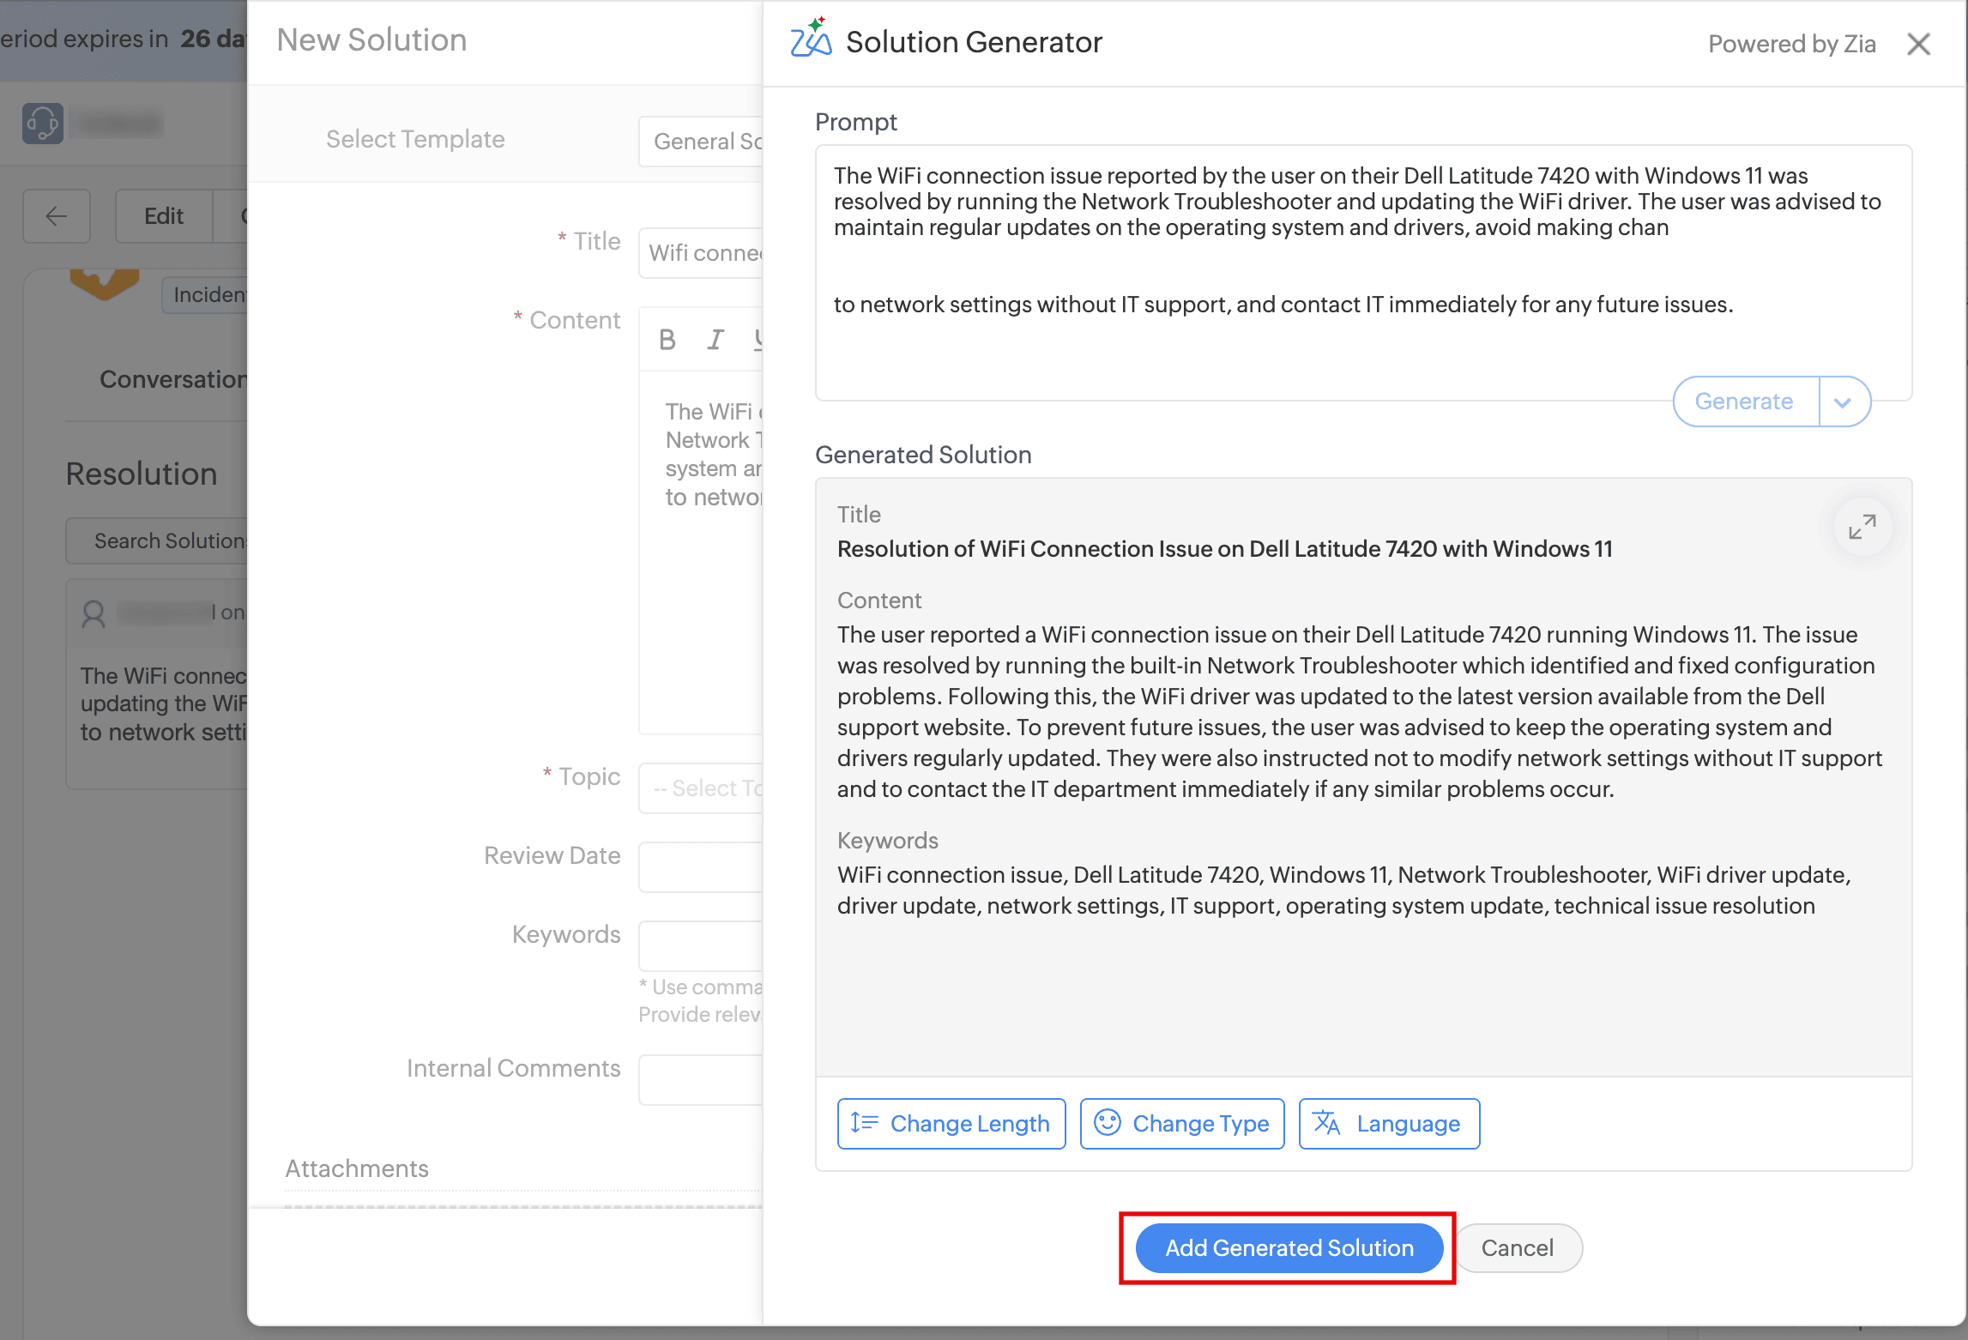Apply bold formatting in Content editor
The height and width of the screenshot is (1340, 1968).
click(667, 341)
